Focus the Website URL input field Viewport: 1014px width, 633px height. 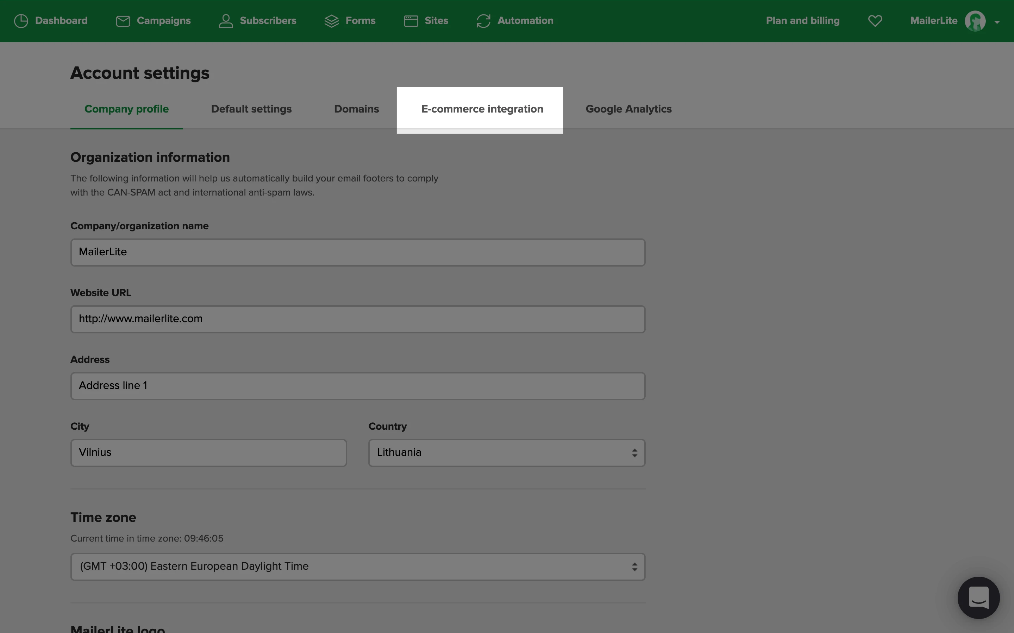(x=357, y=319)
